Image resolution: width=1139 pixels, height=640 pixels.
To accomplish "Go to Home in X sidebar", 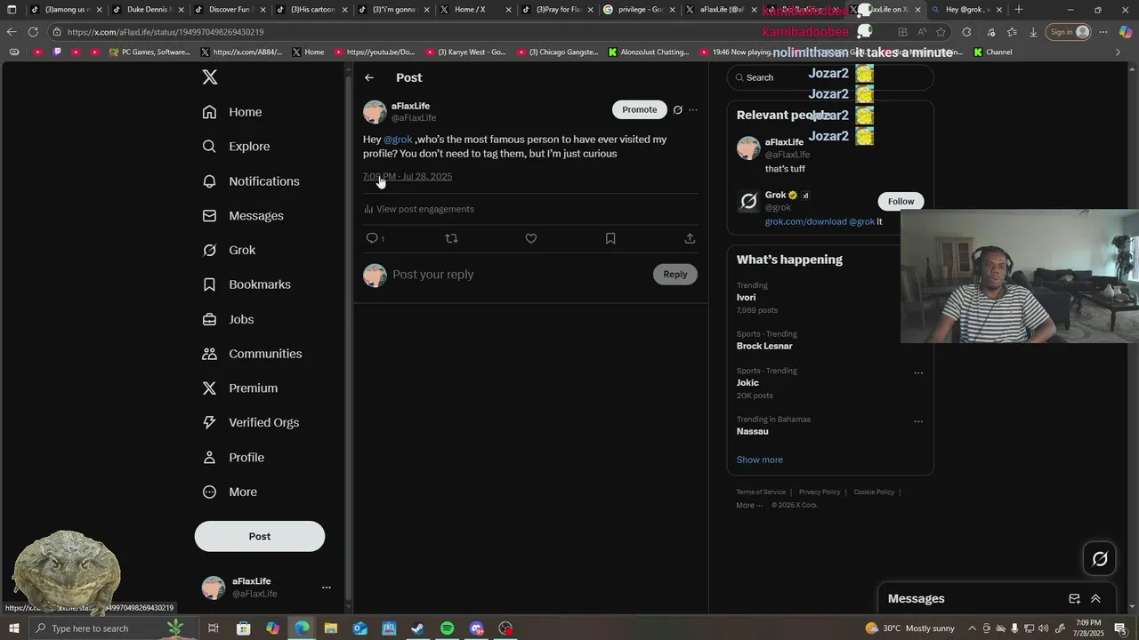I will (x=232, y=112).
